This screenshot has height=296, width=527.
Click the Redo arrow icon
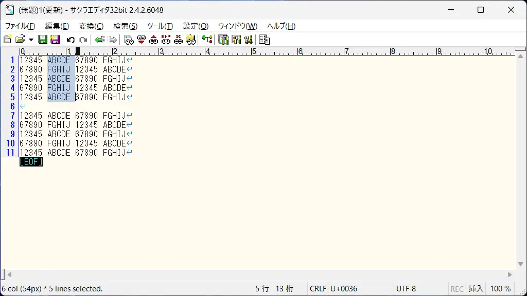click(83, 40)
